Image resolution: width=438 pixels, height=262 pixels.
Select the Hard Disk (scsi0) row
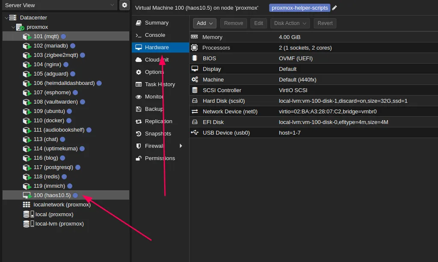click(314, 101)
